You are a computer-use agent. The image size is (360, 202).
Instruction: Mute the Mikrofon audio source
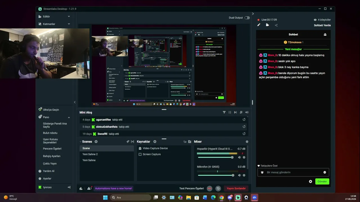point(239,175)
